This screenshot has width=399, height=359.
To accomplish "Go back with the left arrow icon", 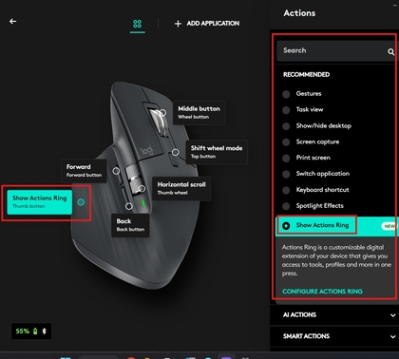I will [x=12, y=21].
